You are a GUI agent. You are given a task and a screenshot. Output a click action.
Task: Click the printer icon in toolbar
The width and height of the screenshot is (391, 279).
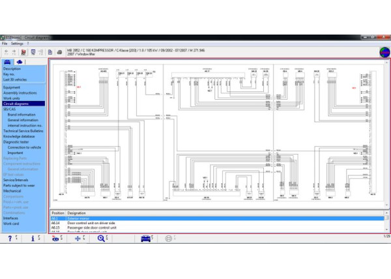pos(59,51)
